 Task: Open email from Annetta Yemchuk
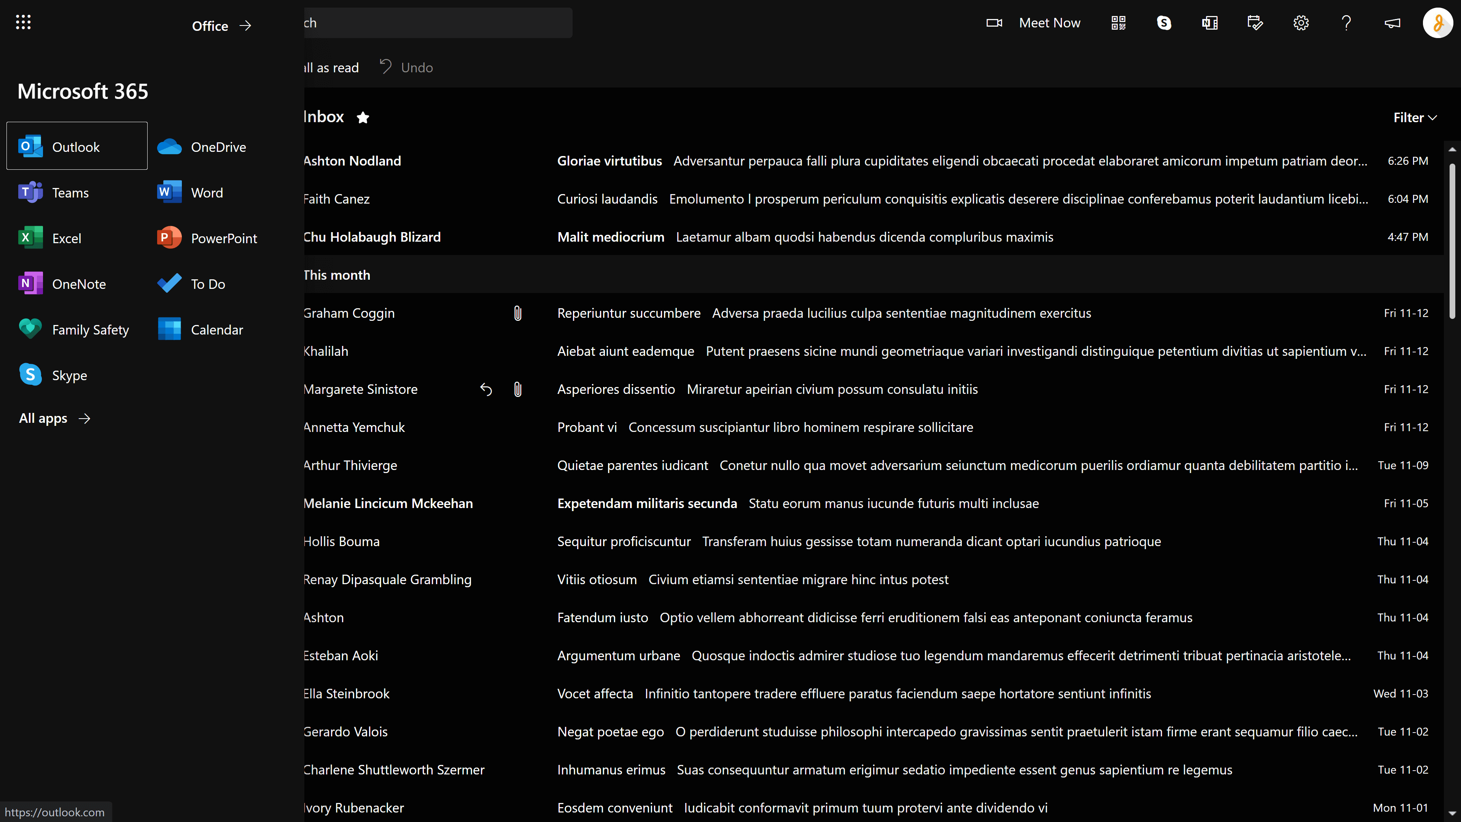(x=874, y=427)
